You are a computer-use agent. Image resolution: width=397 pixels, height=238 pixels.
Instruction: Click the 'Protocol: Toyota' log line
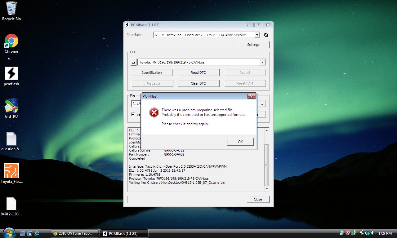(x=169, y=178)
